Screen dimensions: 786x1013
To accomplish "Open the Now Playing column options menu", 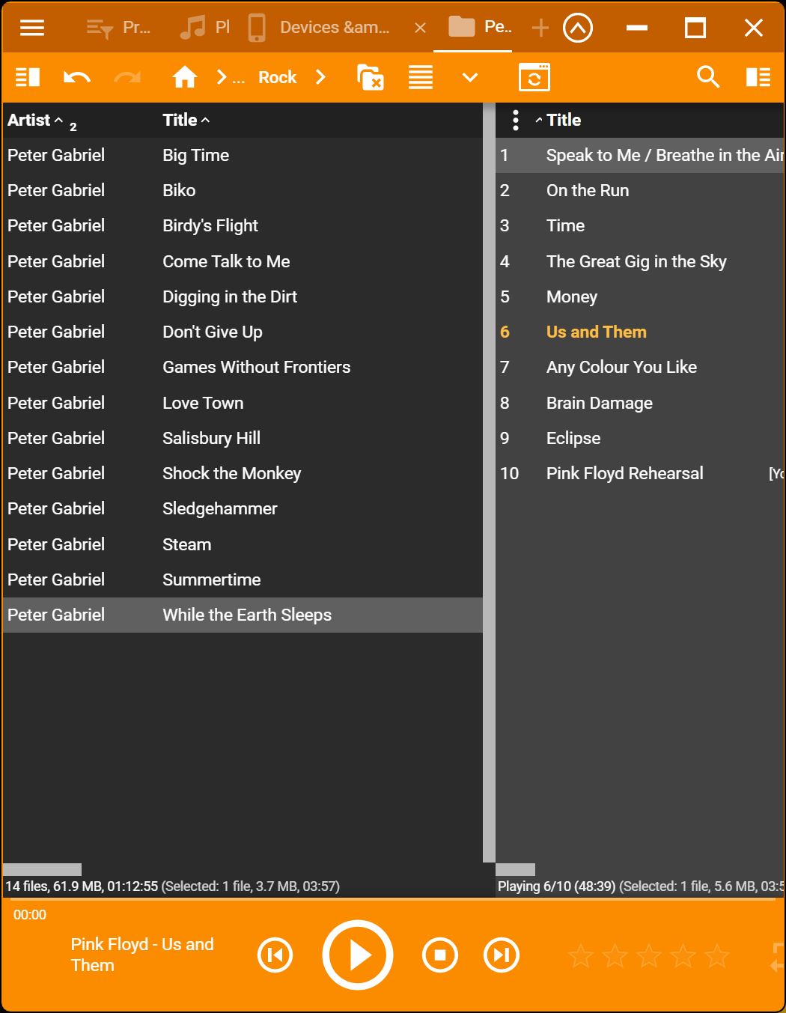I will [515, 120].
